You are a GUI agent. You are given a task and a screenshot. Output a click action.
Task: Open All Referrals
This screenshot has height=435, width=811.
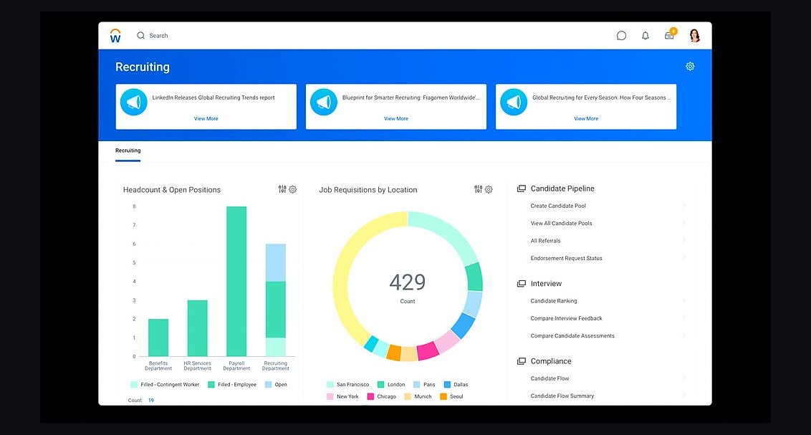click(x=545, y=241)
